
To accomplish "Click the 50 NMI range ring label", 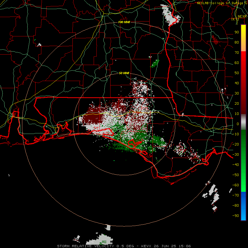I will tap(124, 73).
